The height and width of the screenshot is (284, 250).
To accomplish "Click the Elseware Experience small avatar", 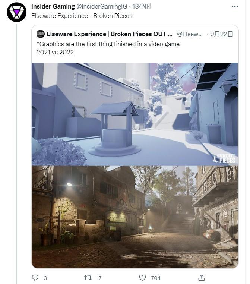I will tap(41, 34).
